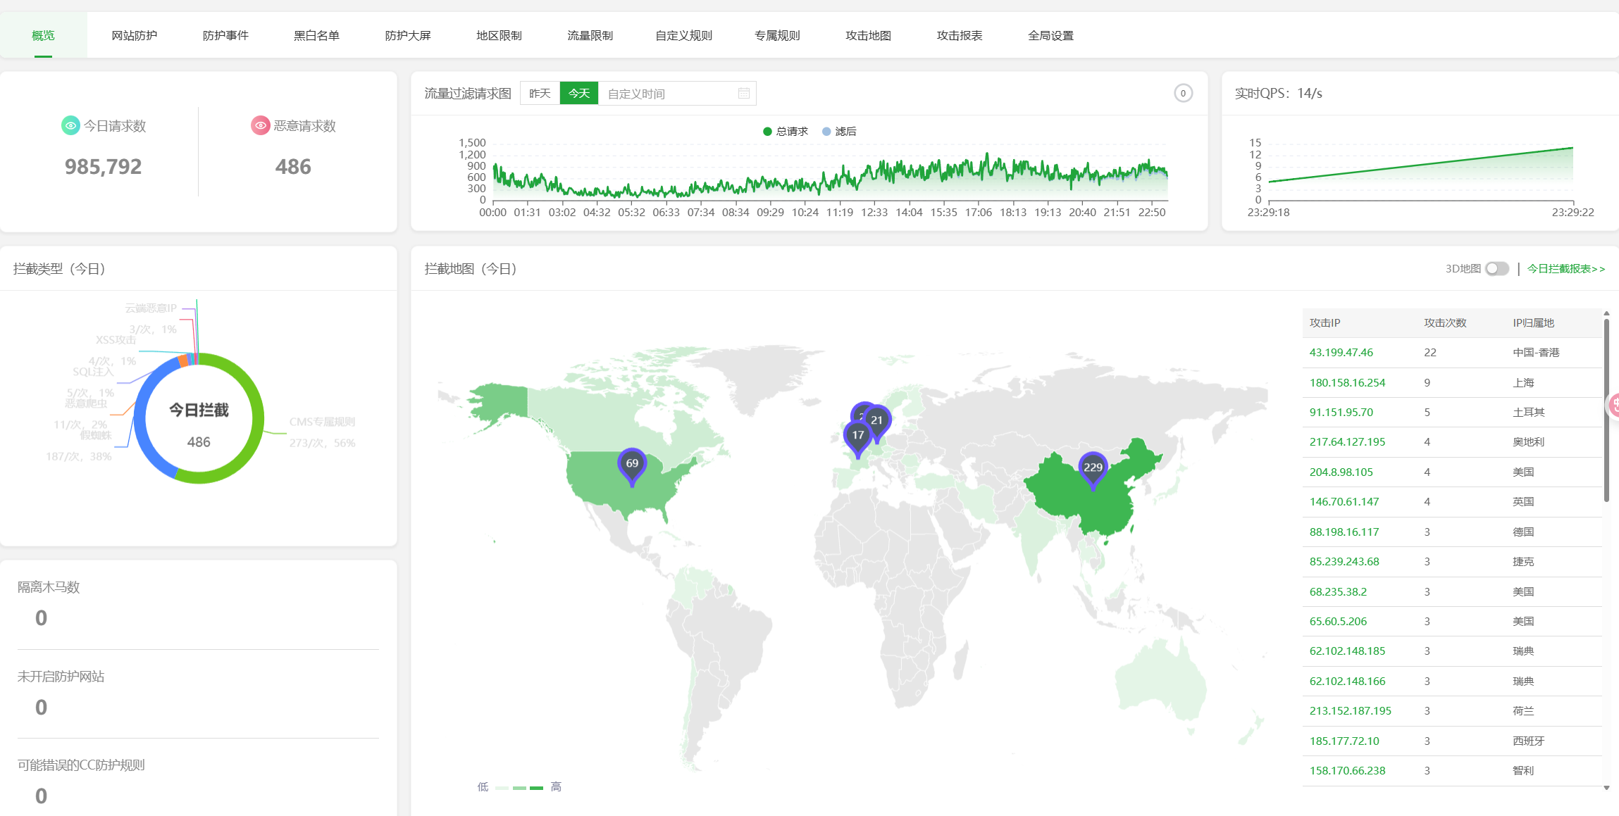Show yesterday's traffic with 昨天 button

point(540,93)
